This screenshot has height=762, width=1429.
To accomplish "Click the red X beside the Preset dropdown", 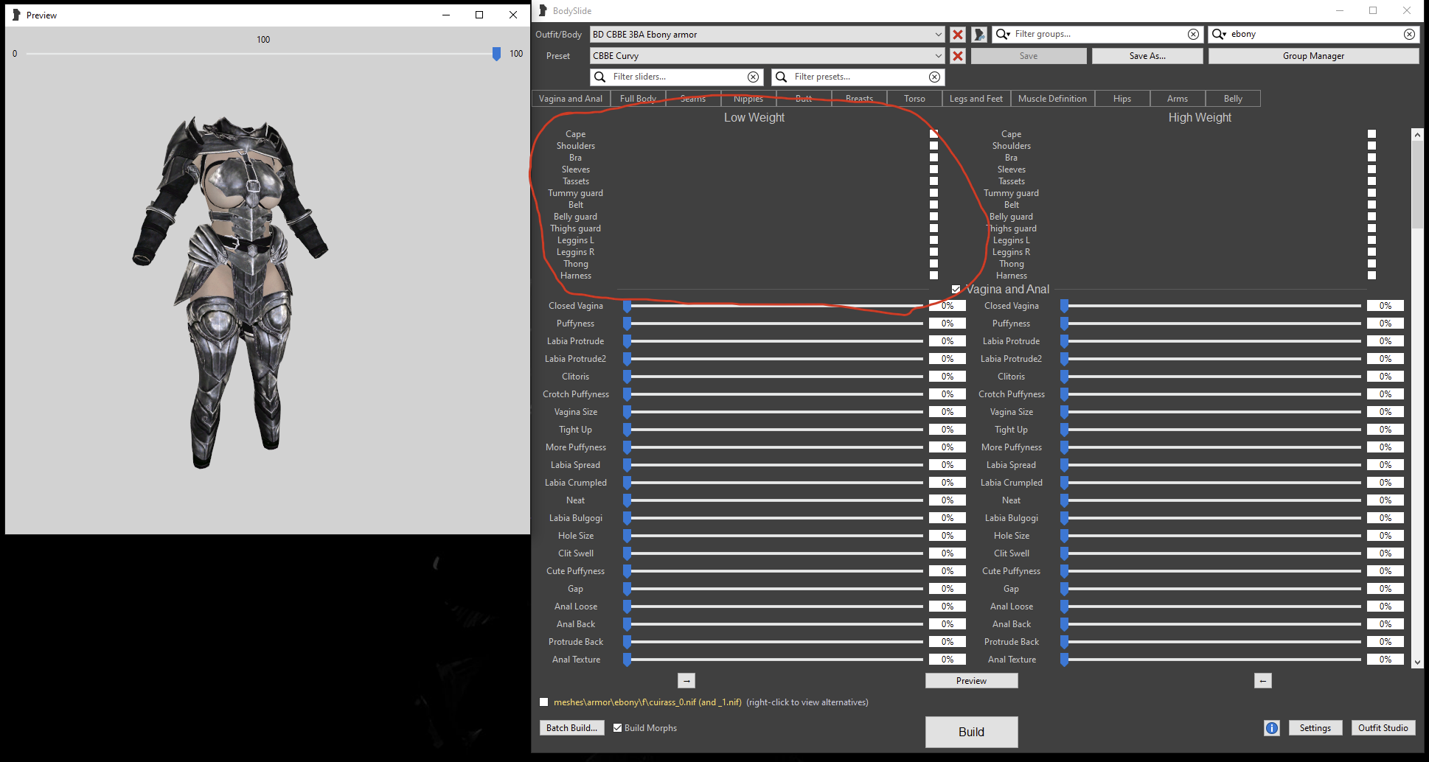I will tap(957, 56).
